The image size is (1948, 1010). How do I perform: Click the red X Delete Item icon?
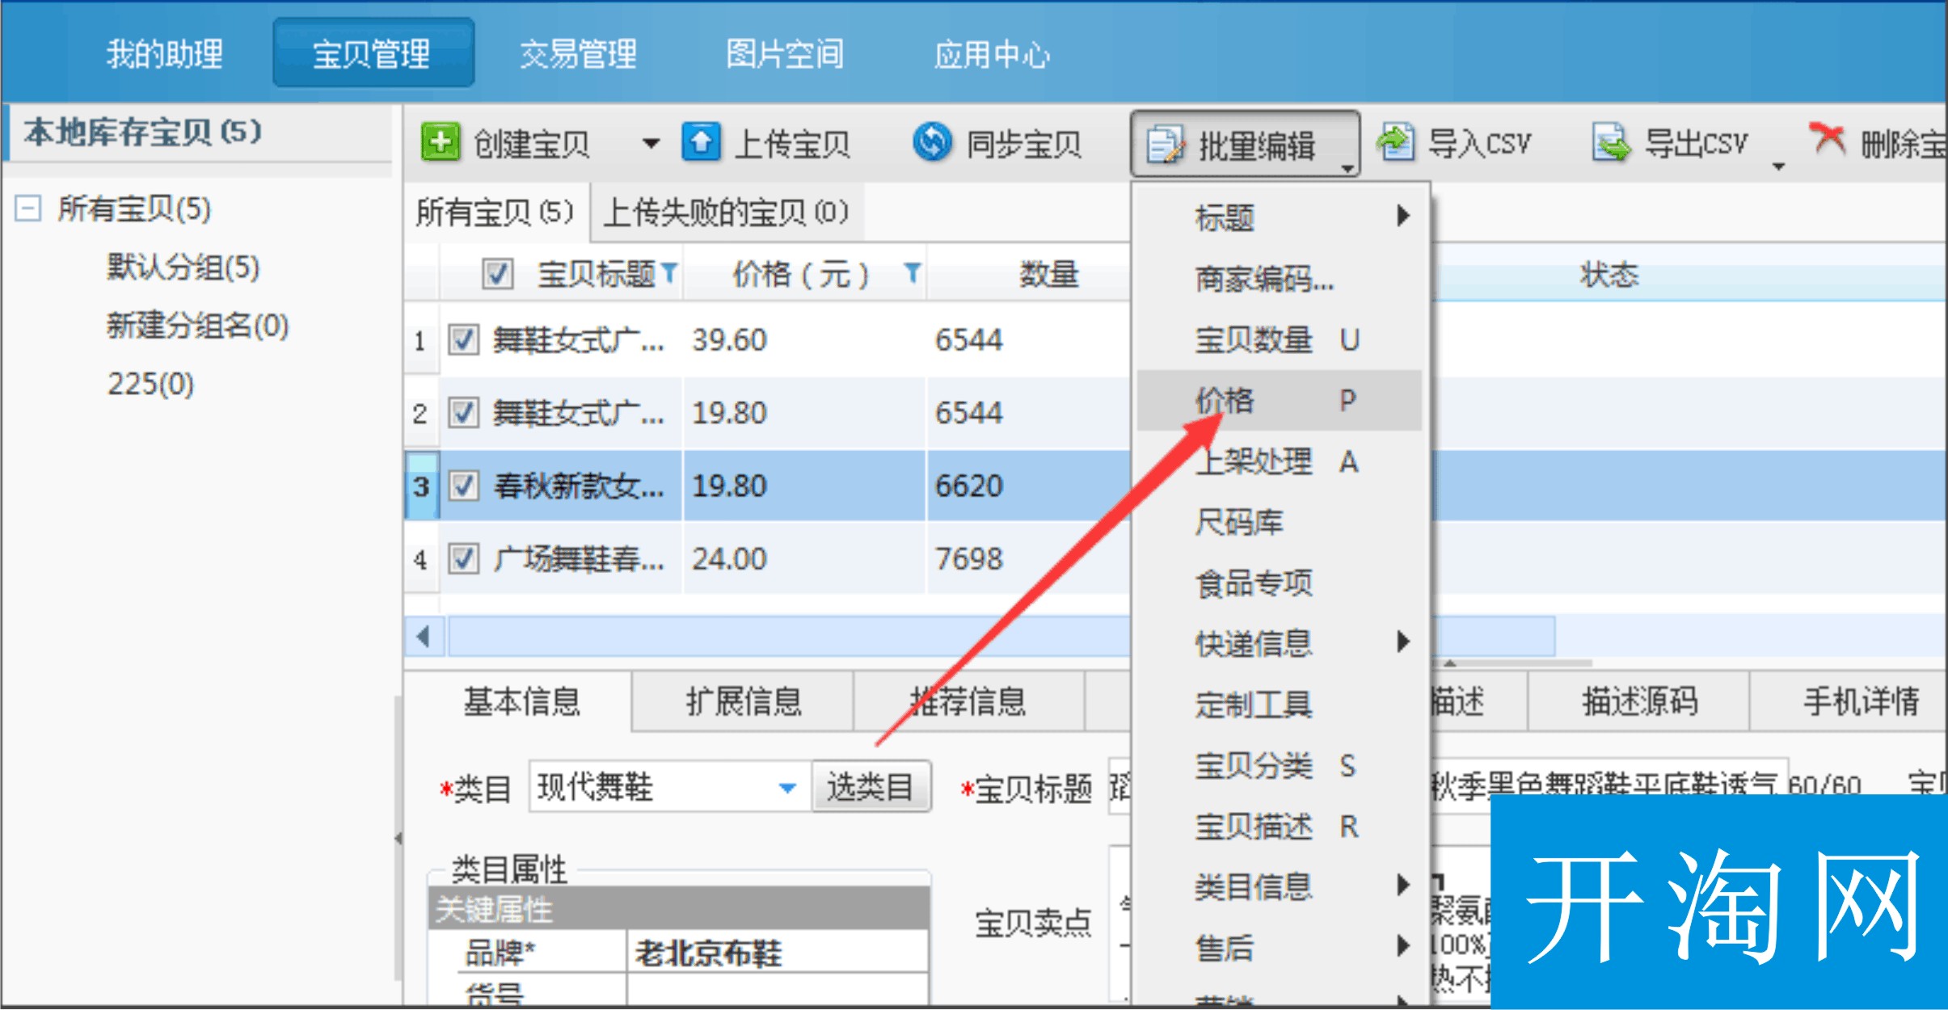point(1828,139)
